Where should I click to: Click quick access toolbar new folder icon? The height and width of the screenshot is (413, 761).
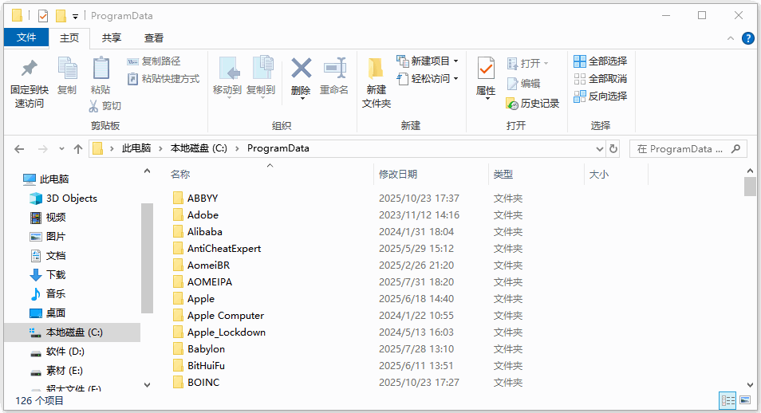[61, 16]
